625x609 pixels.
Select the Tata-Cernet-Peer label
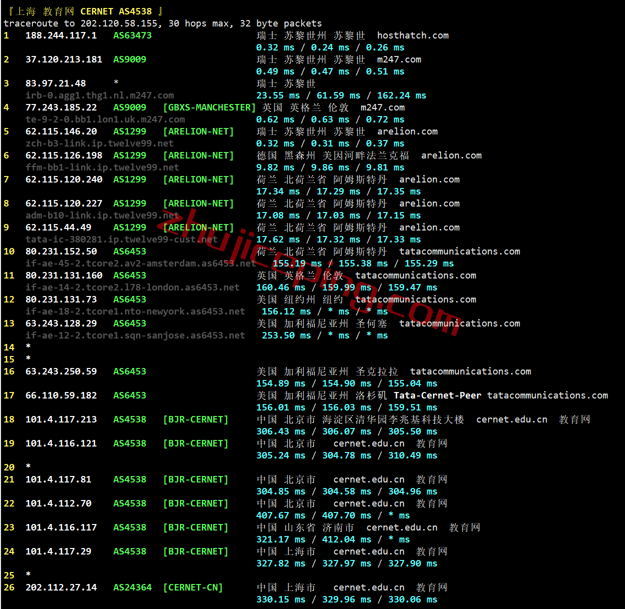[x=438, y=395]
